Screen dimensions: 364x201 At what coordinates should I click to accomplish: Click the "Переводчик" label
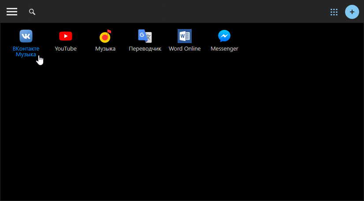[145, 49]
